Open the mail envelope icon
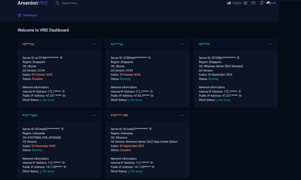Image resolution: width=301 pixels, height=180 pixels. pyautogui.click(x=253, y=3)
